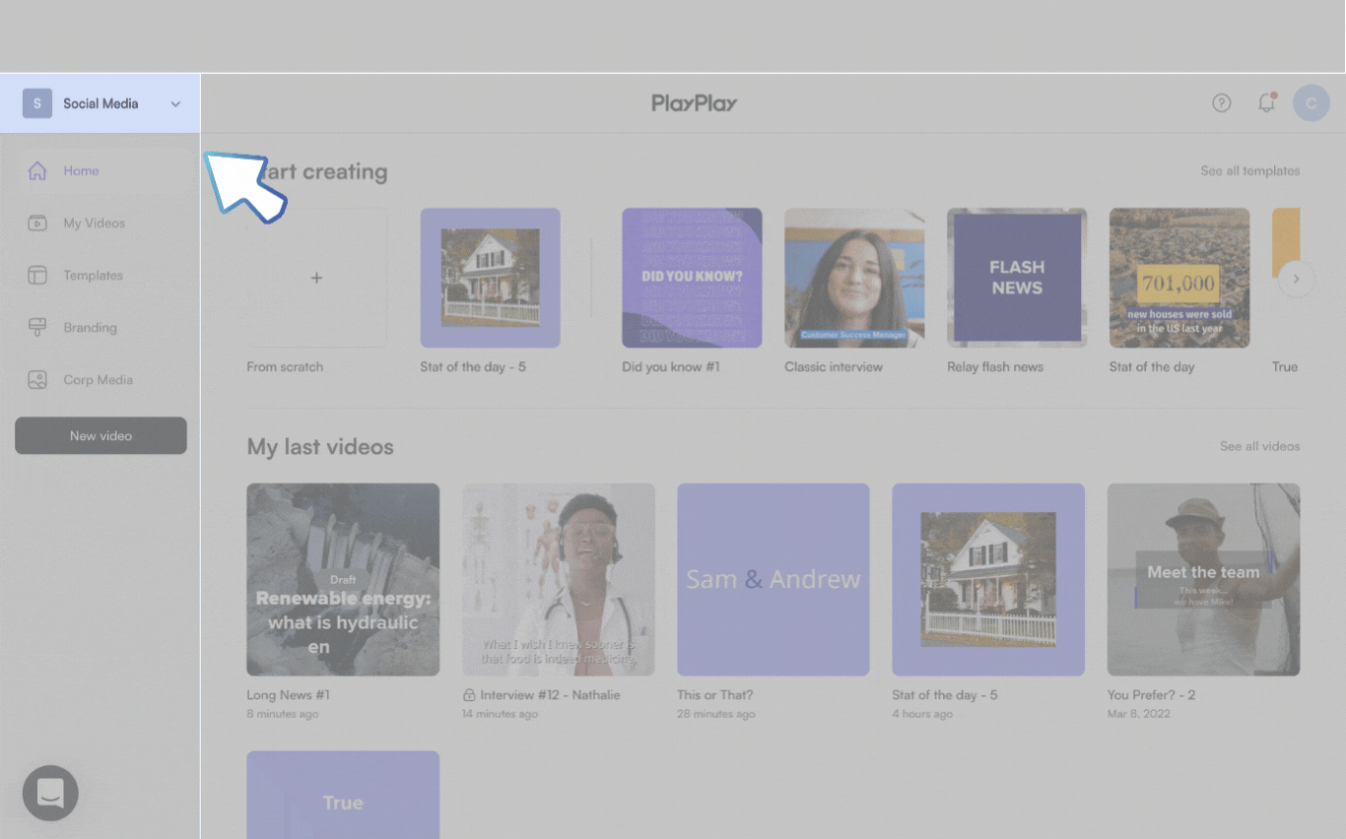This screenshot has width=1346, height=839.
Task: Select the Relay flash news template
Action: point(1017,278)
